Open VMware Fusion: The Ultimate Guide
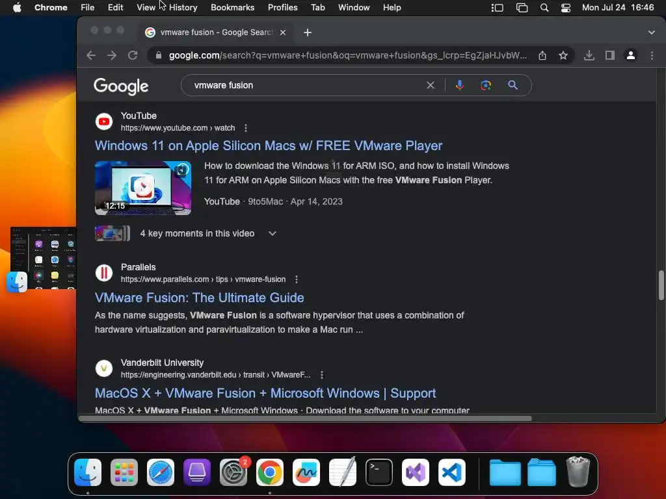The width and height of the screenshot is (666, 499). [199, 298]
